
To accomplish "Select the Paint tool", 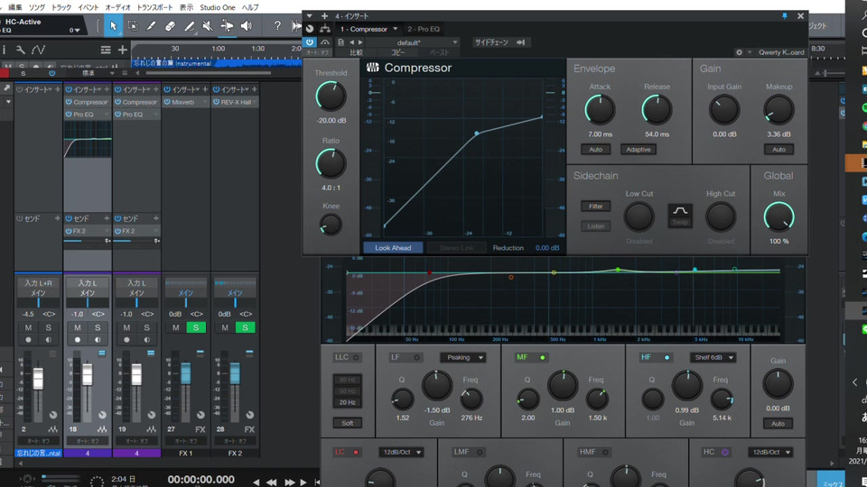I will pyautogui.click(x=189, y=26).
